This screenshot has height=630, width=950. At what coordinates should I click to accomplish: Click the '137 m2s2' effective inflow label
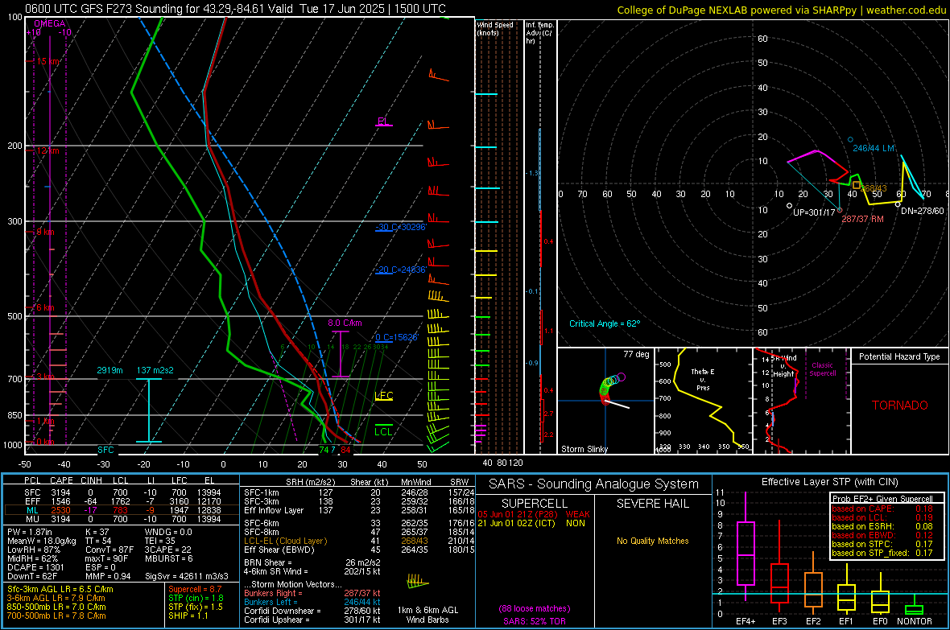pyautogui.click(x=155, y=370)
